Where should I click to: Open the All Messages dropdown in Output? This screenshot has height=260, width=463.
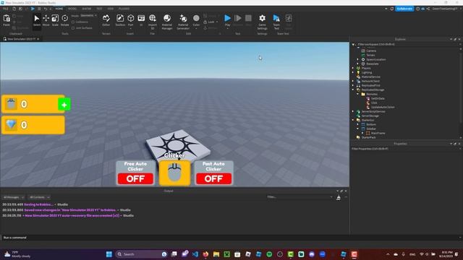click(x=13, y=197)
